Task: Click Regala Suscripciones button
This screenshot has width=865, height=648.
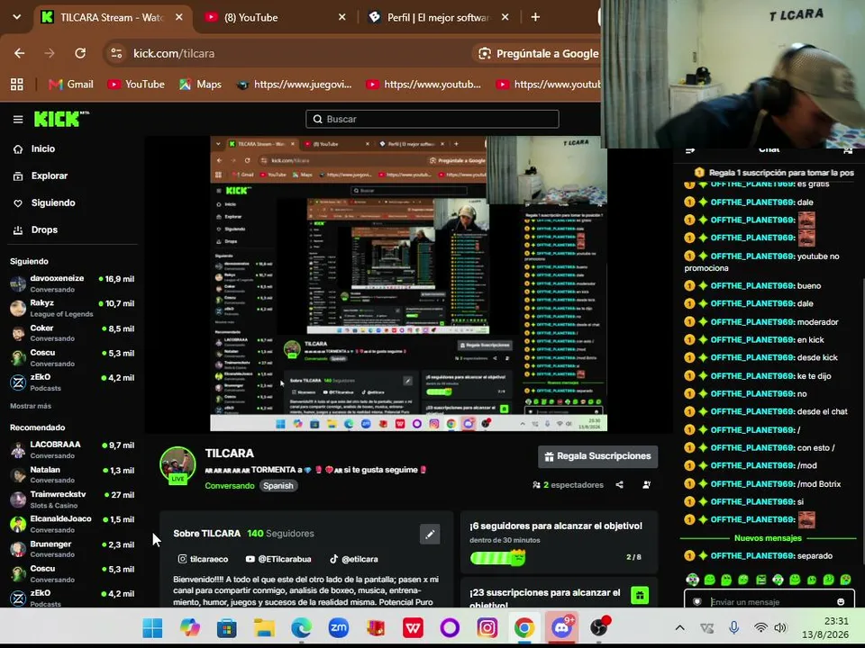Action: (x=598, y=456)
